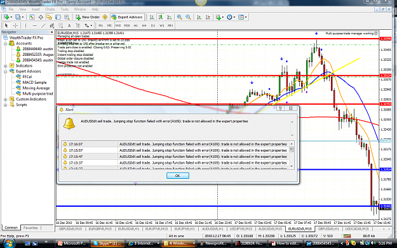
Task: Open Profiles dropdown arrow
Action: (x=23, y=18)
